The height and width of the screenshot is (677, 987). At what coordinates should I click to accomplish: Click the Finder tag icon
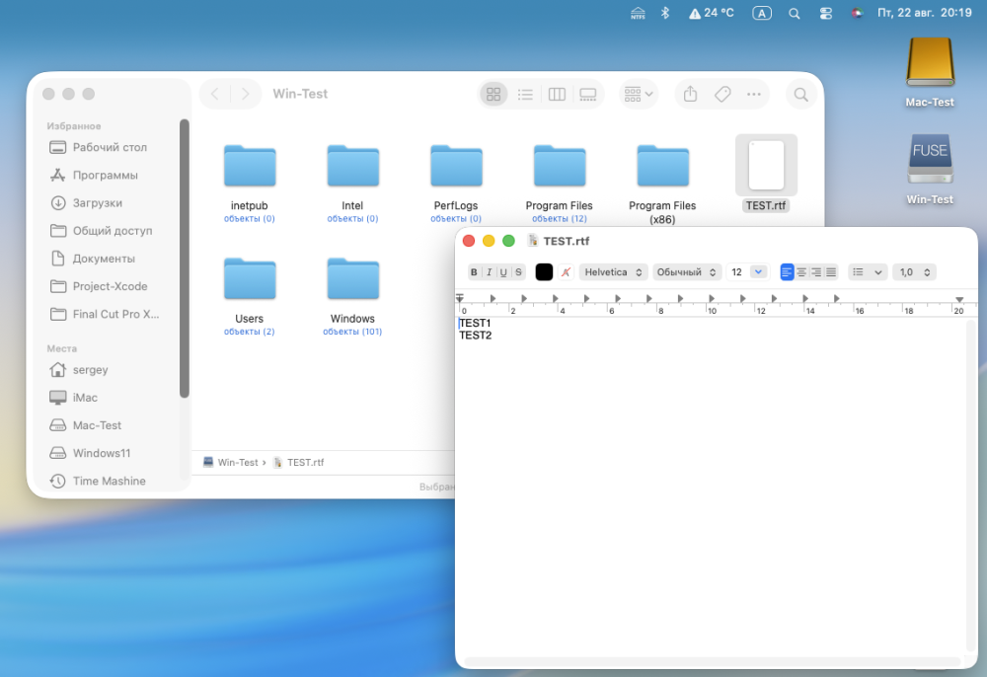[722, 95]
